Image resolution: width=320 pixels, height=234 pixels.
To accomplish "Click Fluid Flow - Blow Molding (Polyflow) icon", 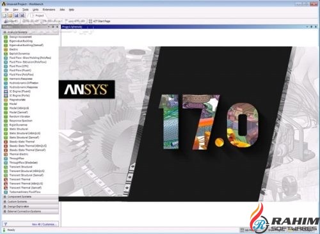I will tap(6, 58).
